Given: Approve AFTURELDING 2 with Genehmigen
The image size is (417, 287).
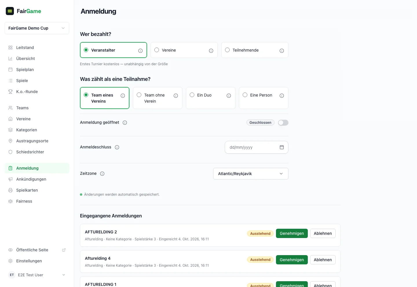Looking at the screenshot, I should [x=292, y=233].
